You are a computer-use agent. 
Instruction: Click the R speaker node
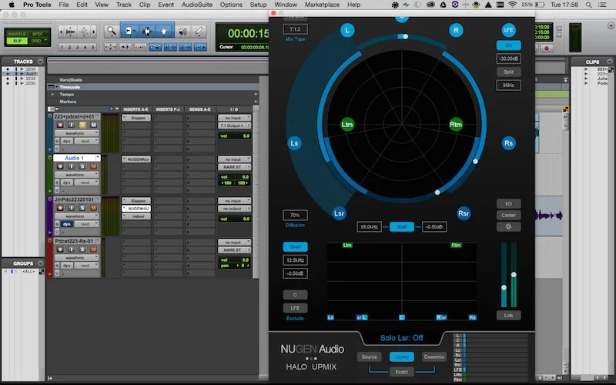pyautogui.click(x=456, y=30)
